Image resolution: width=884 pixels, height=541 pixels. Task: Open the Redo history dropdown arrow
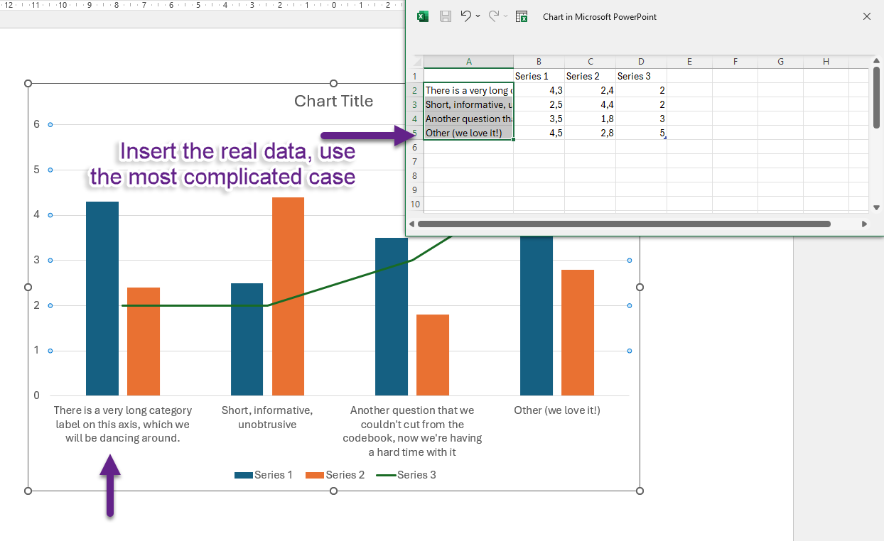point(506,16)
